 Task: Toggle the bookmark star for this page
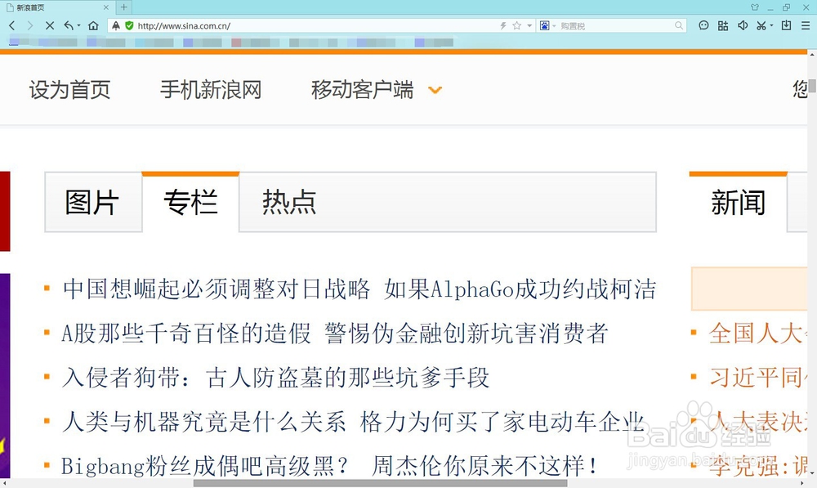516,25
